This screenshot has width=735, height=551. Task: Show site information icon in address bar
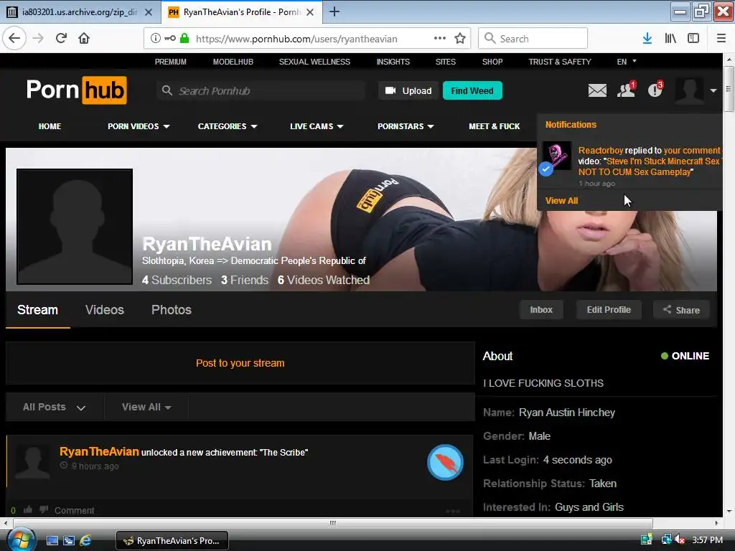[x=155, y=39]
